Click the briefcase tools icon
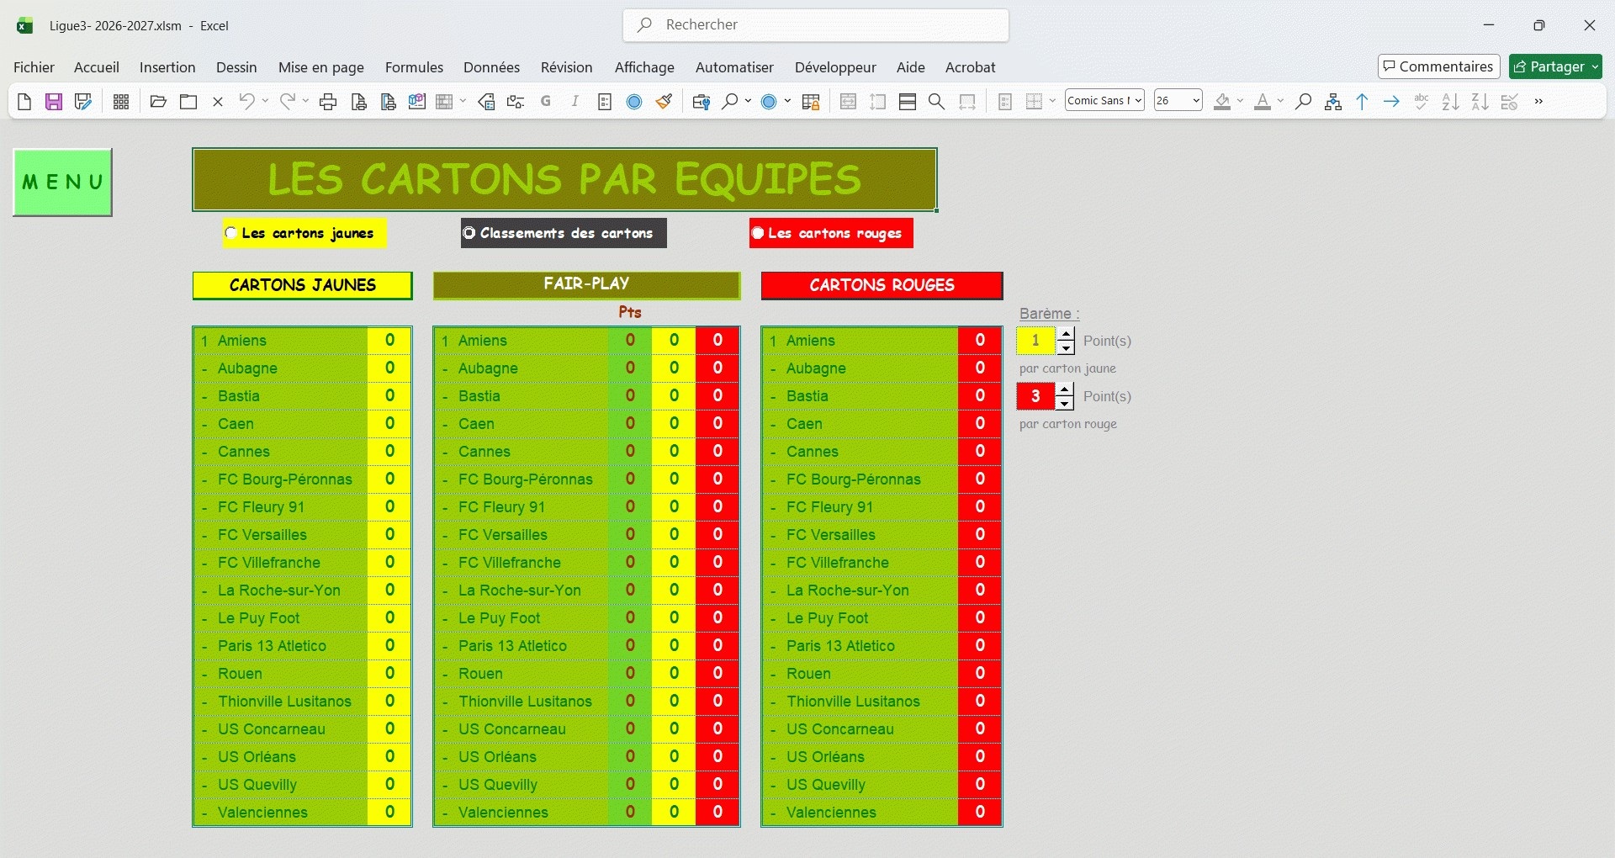The width and height of the screenshot is (1615, 858). click(702, 102)
